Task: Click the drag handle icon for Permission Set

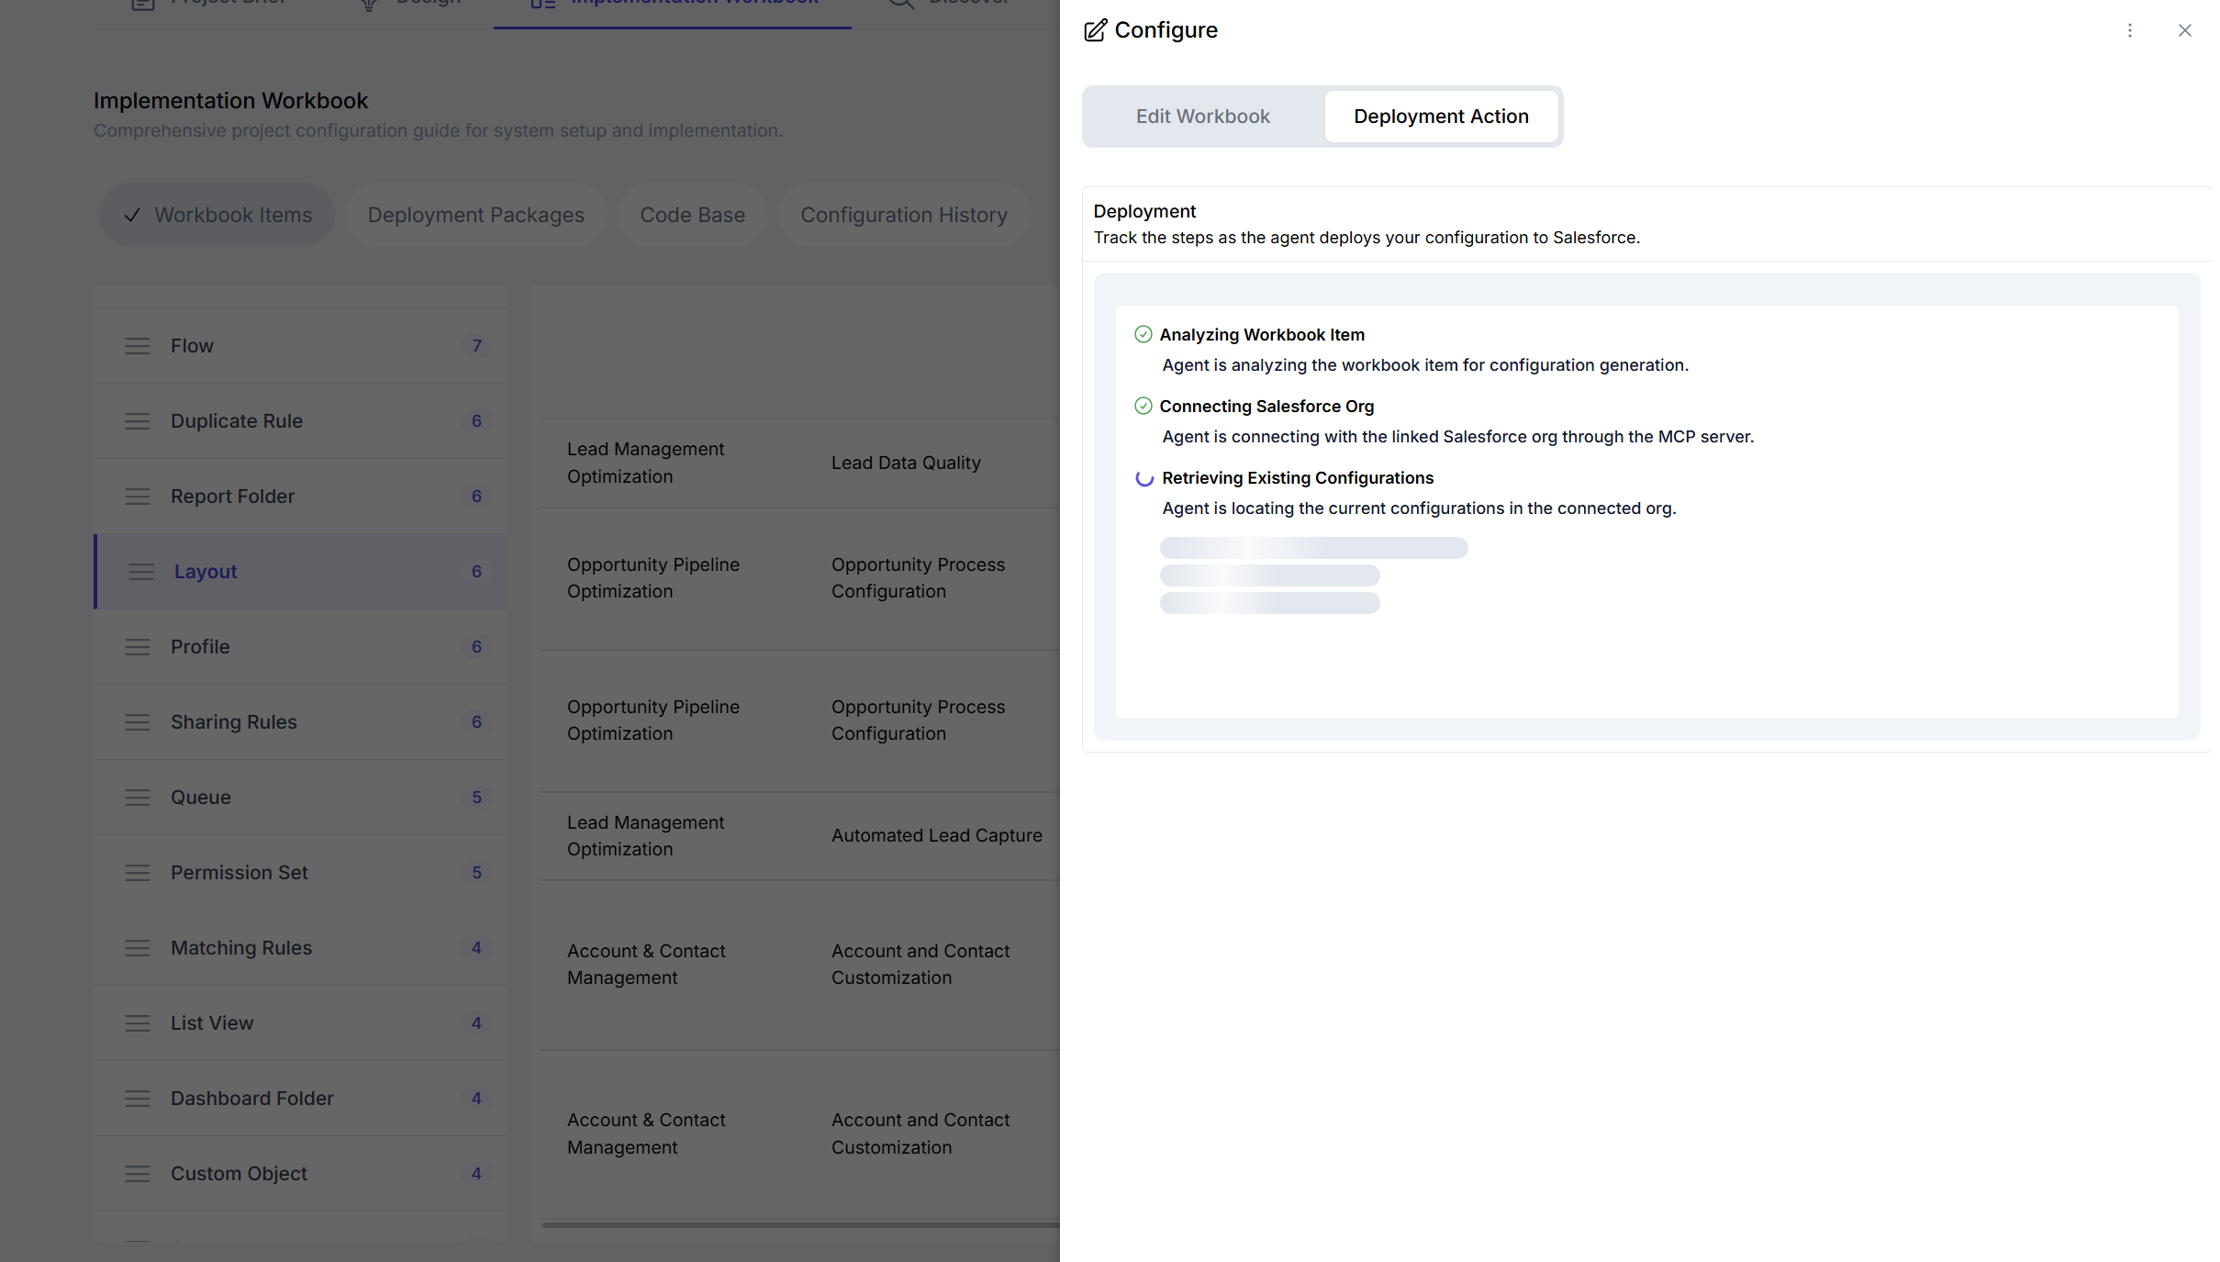Action: click(138, 873)
